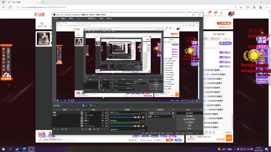Select the 文本 (GDI+) source row
Image resolution: width=271 pixels, height=152 pixels.
tap(94, 115)
